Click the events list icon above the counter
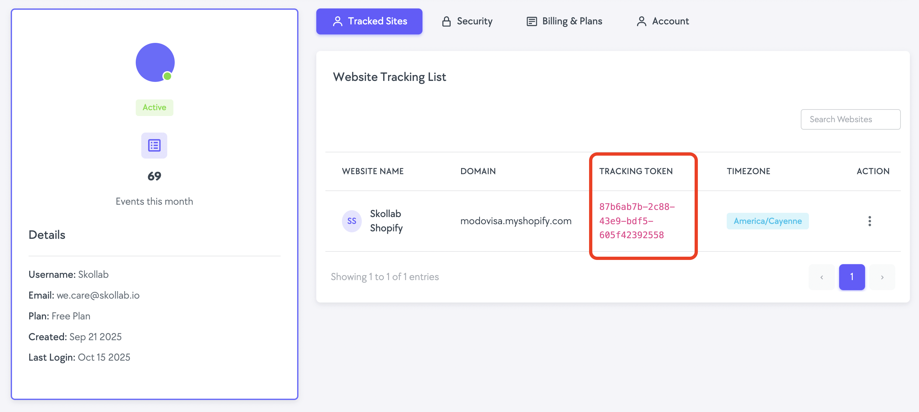919x412 pixels. [154, 145]
